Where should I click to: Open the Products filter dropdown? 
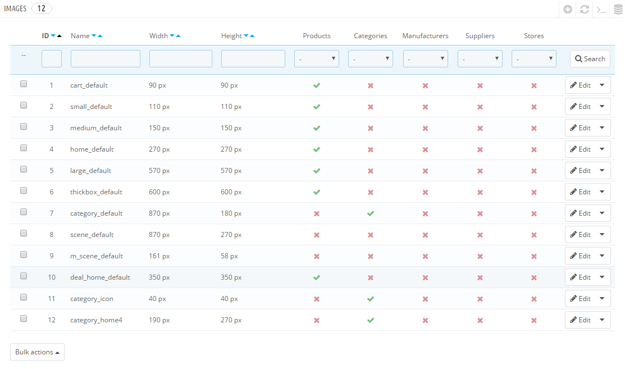[x=317, y=59]
